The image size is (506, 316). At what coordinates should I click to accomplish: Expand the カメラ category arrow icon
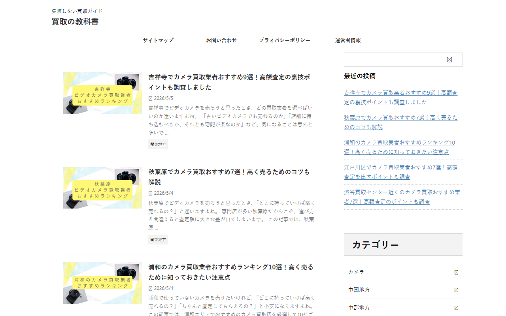[456, 272]
